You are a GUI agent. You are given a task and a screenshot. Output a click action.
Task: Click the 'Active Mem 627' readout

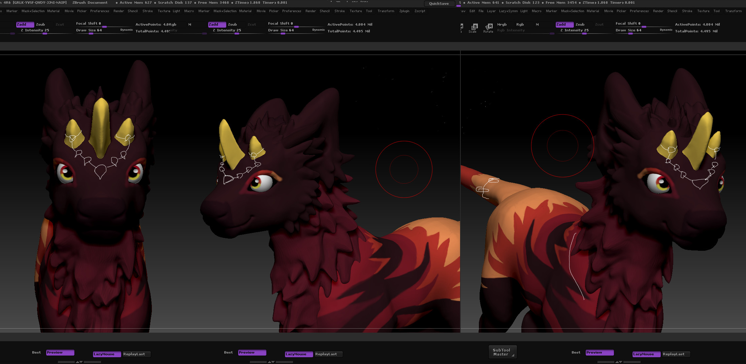[x=136, y=2]
